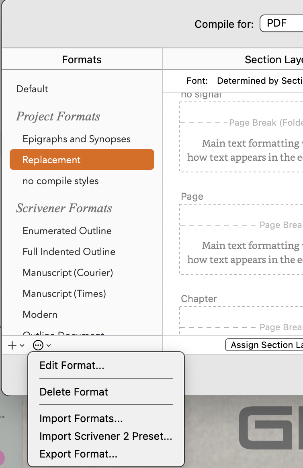
Task: Select Import Scrivener 2 Preset option
Action: tap(105, 436)
